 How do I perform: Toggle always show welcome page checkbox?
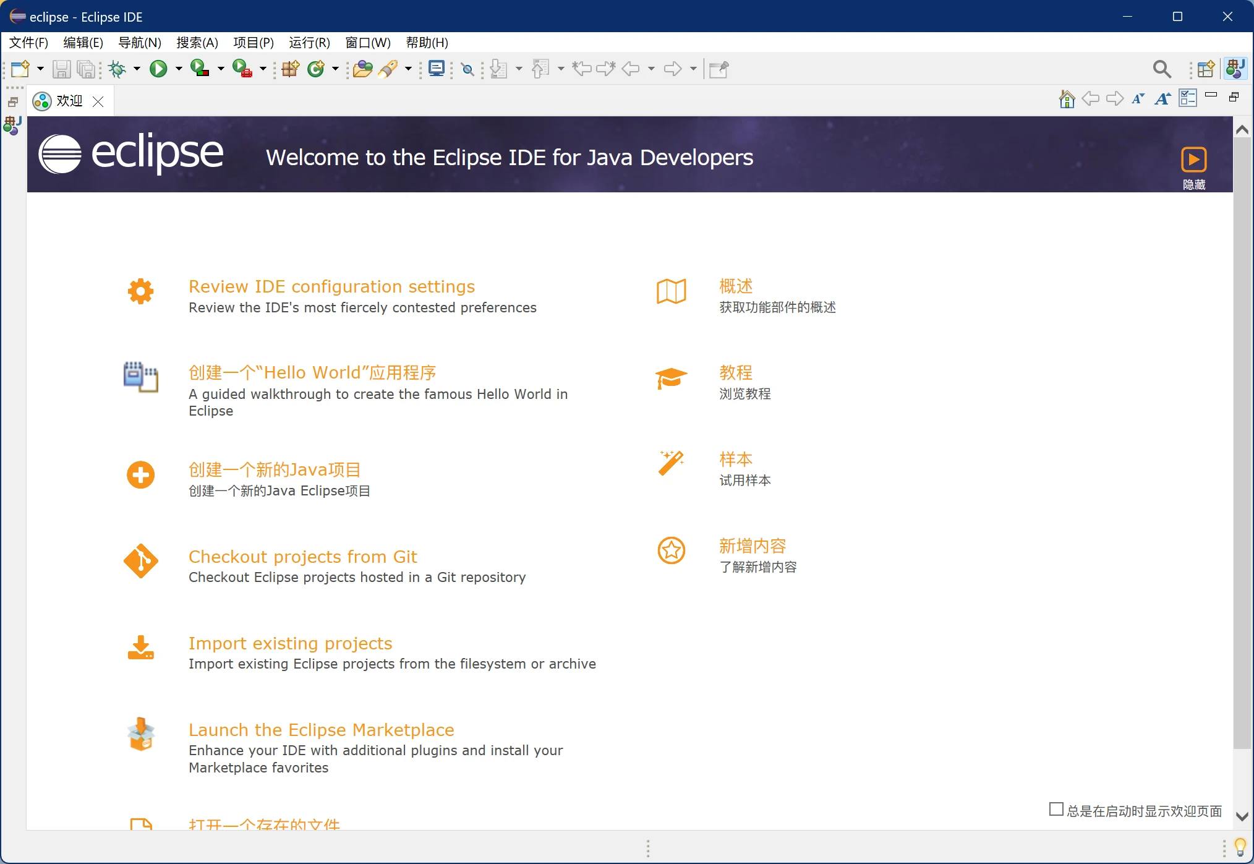pyautogui.click(x=1056, y=809)
